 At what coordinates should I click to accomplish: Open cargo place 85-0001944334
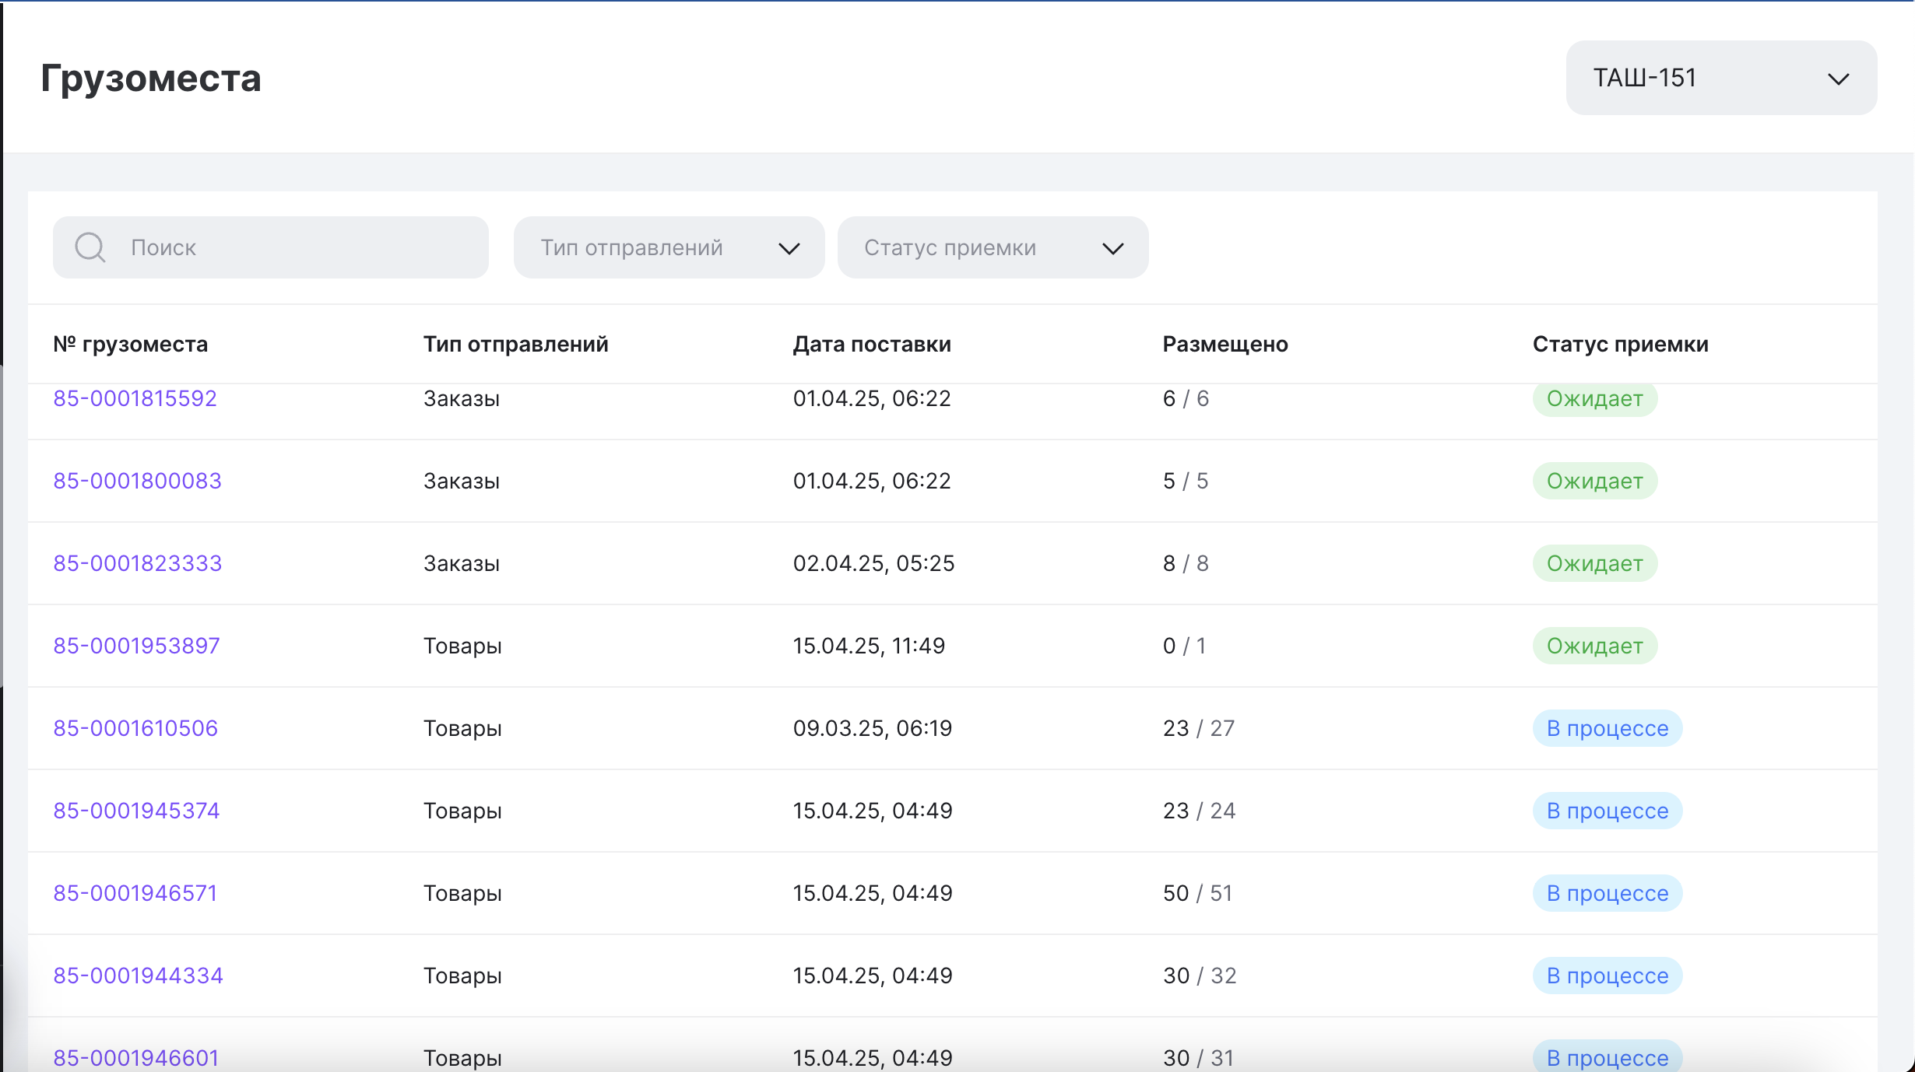138,976
